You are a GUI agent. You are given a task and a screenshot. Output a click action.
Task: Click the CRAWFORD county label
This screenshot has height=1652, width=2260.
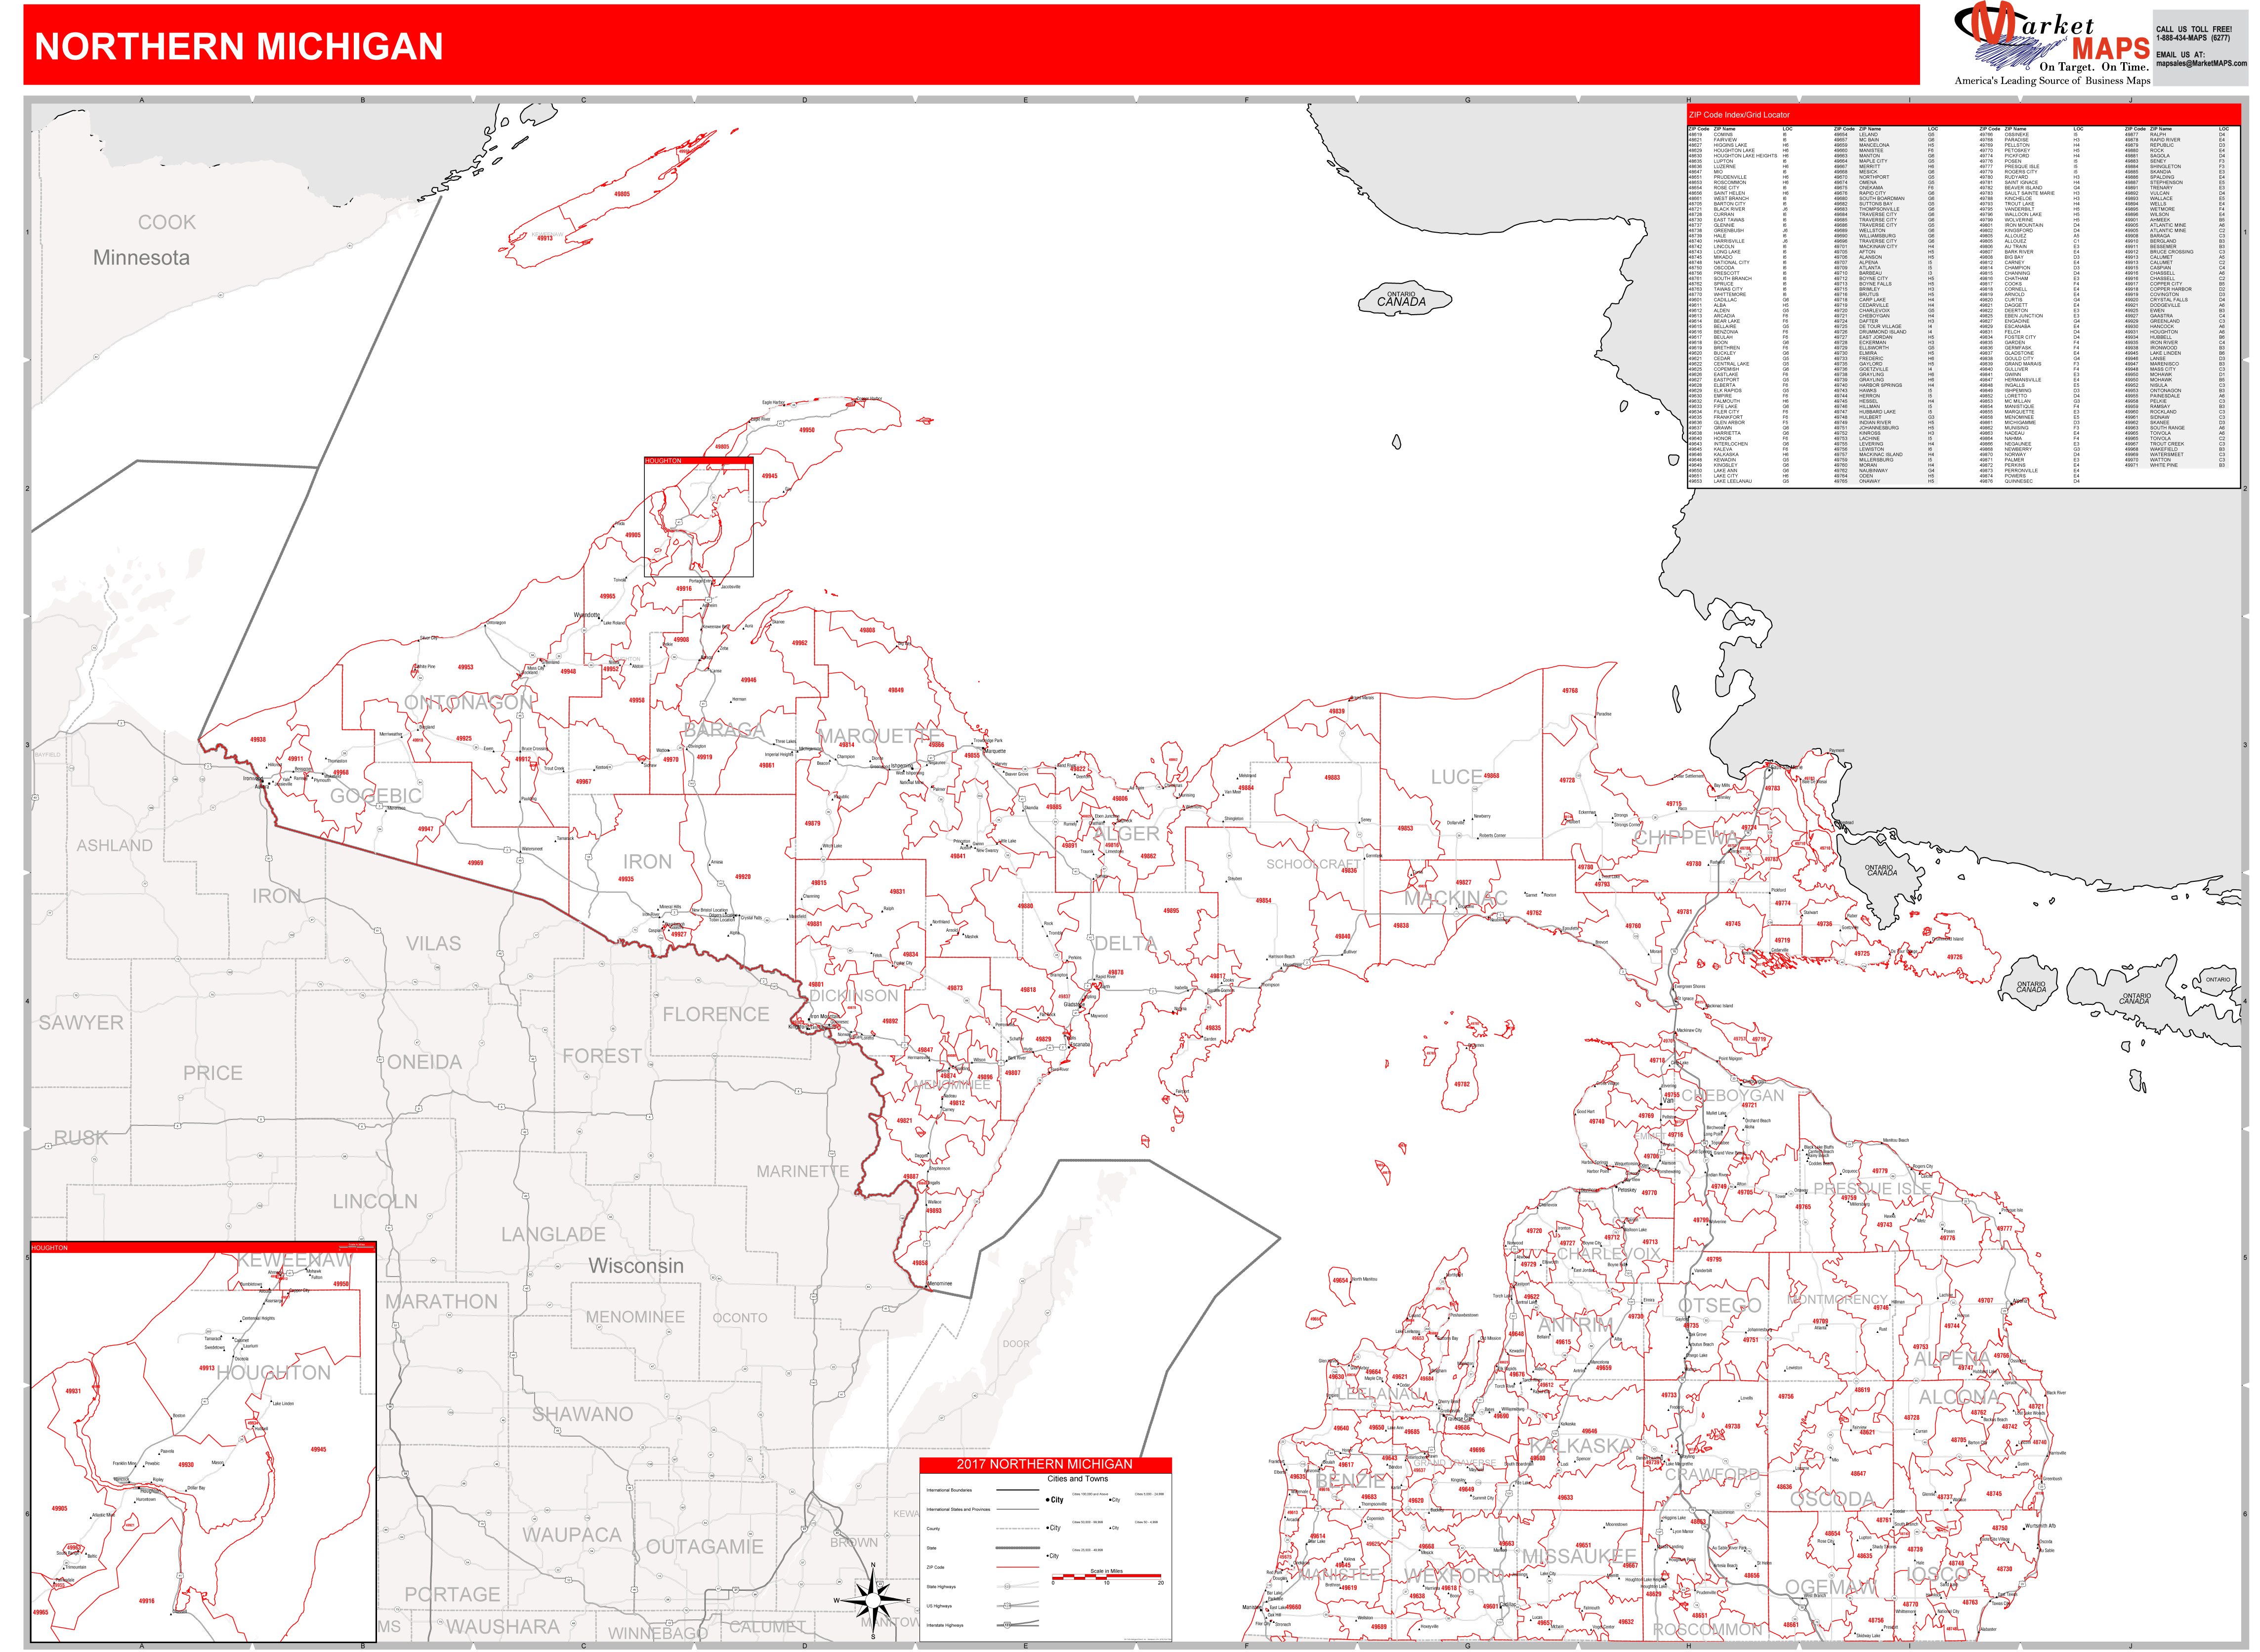pos(1712,1475)
